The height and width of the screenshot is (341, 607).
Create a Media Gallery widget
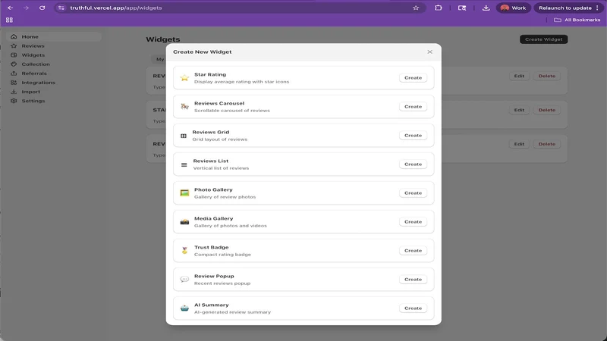pos(413,221)
